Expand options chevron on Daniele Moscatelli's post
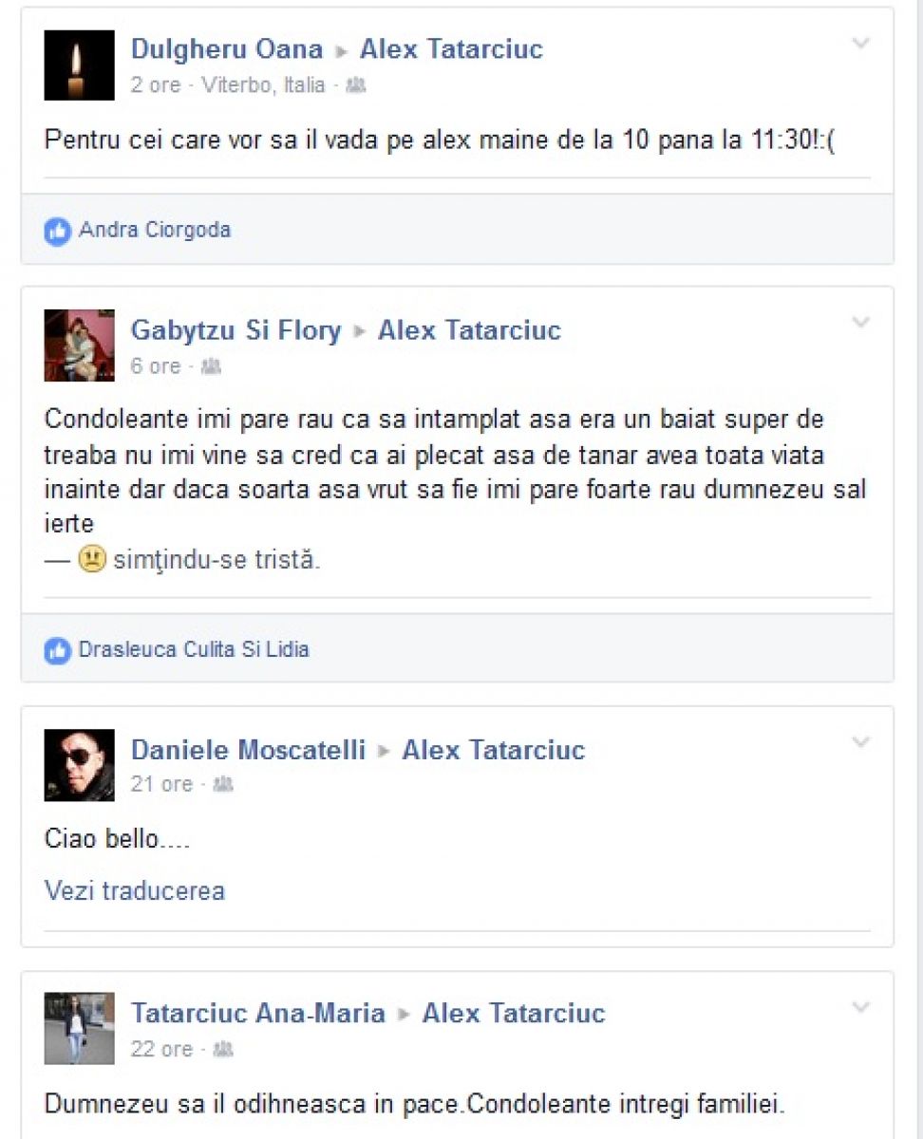The image size is (923, 1139). point(860,742)
